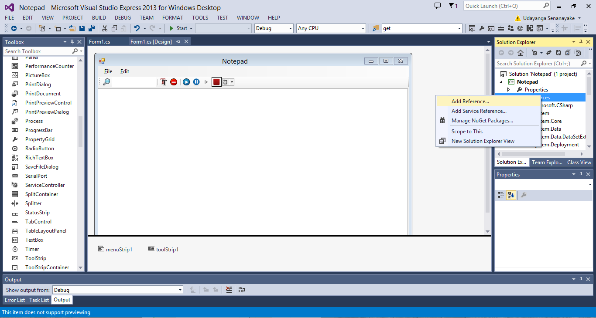Click the Sync with Active Document icon
The height and width of the screenshot is (318, 596).
[x=549, y=53]
